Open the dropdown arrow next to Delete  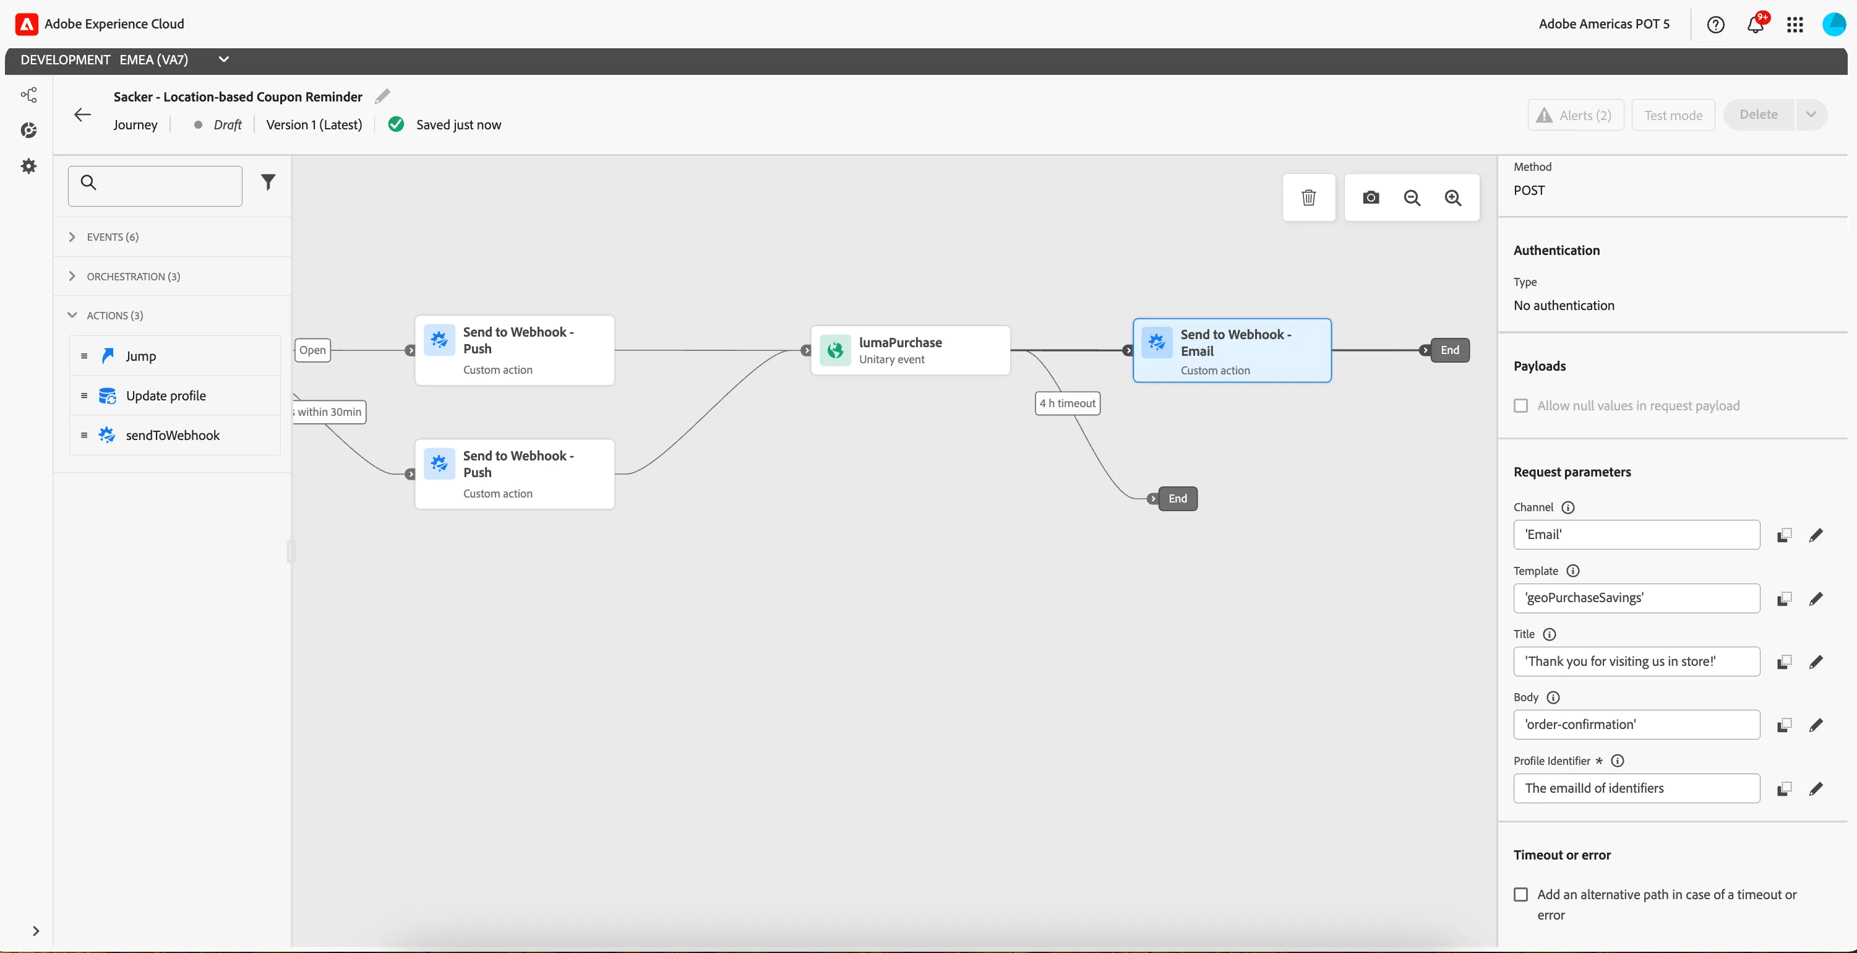pos(1811,114)
